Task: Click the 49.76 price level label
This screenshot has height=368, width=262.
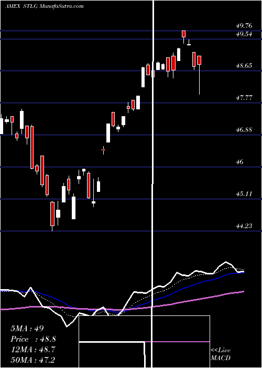Action: 244,26
